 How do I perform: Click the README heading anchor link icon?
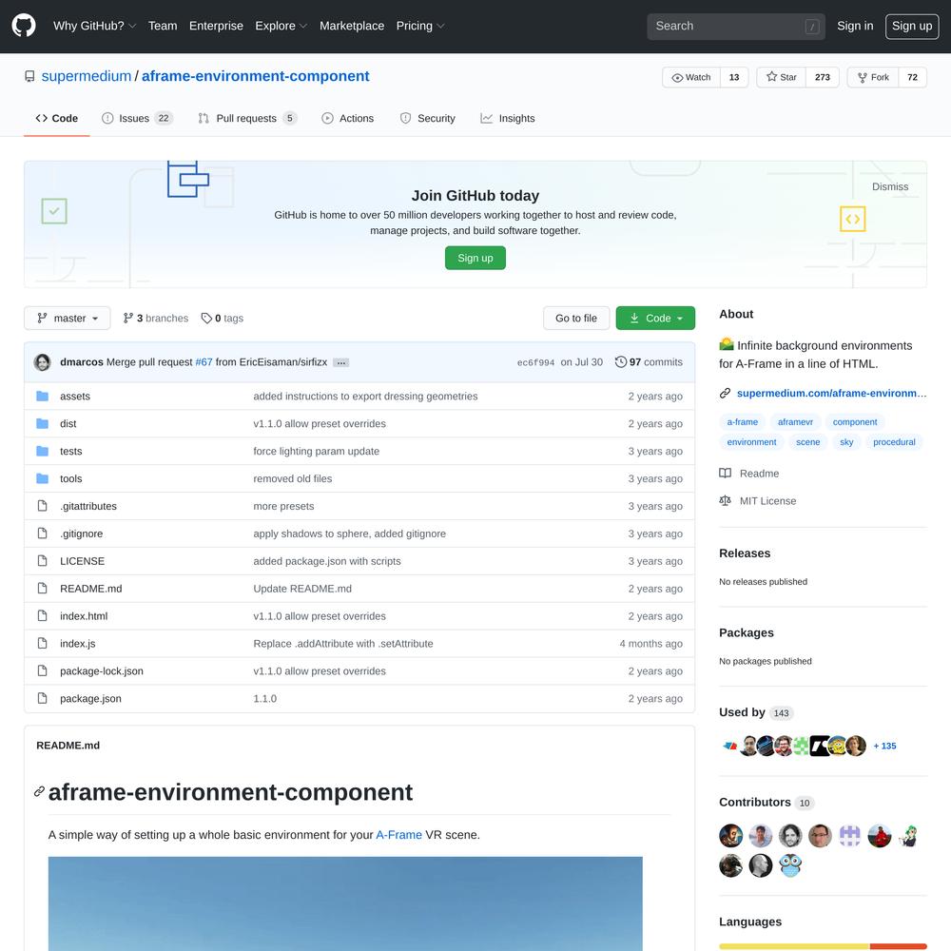click(x=39, y=791)
